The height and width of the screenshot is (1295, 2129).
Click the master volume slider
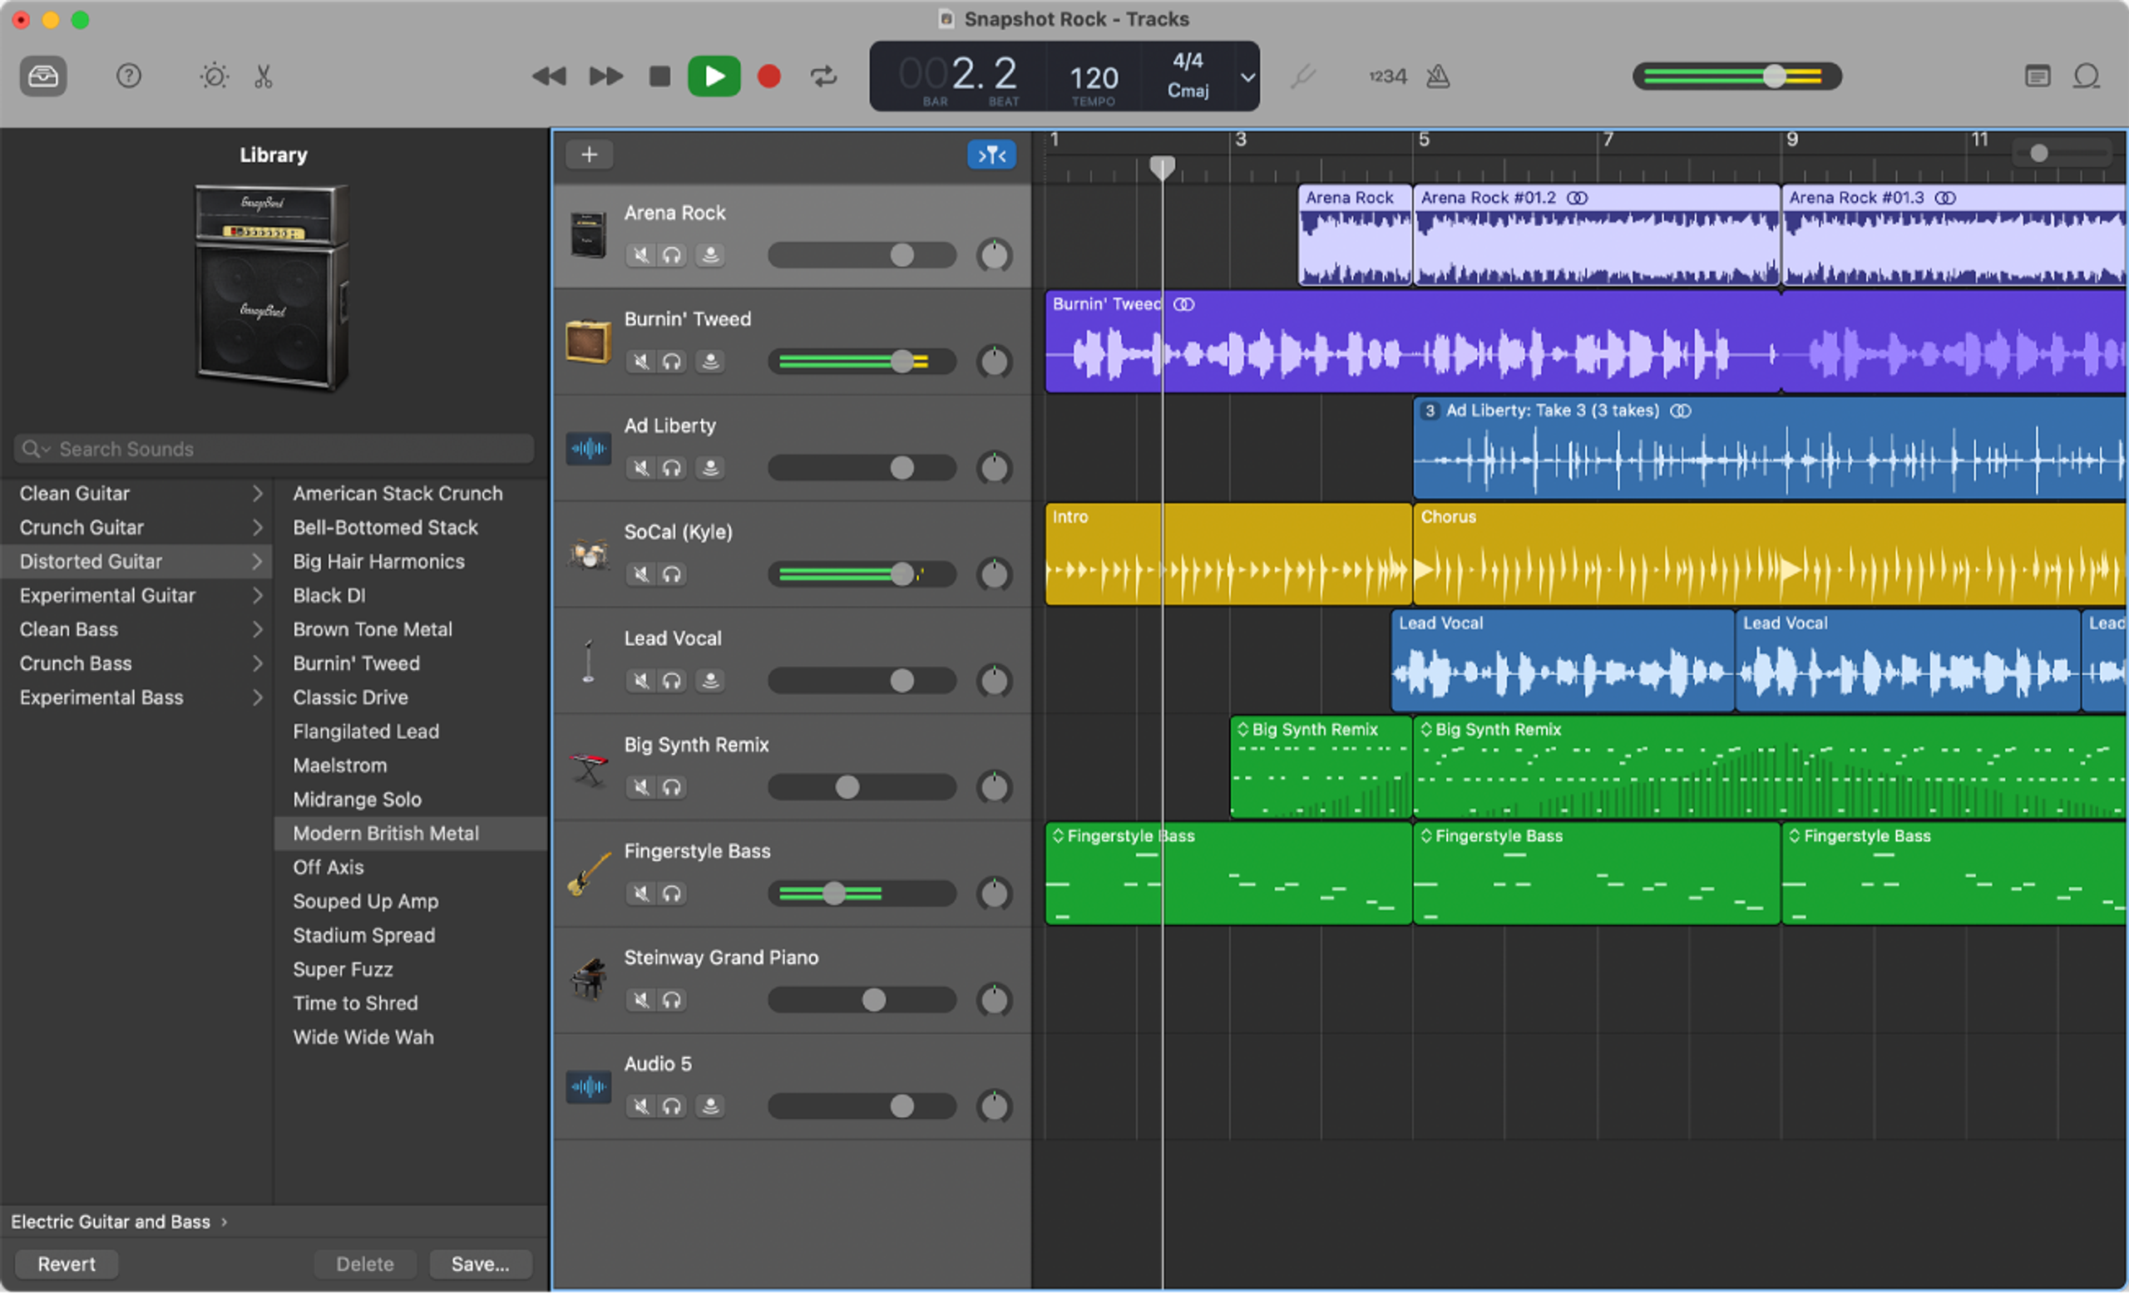click(x=1776, y=76)
